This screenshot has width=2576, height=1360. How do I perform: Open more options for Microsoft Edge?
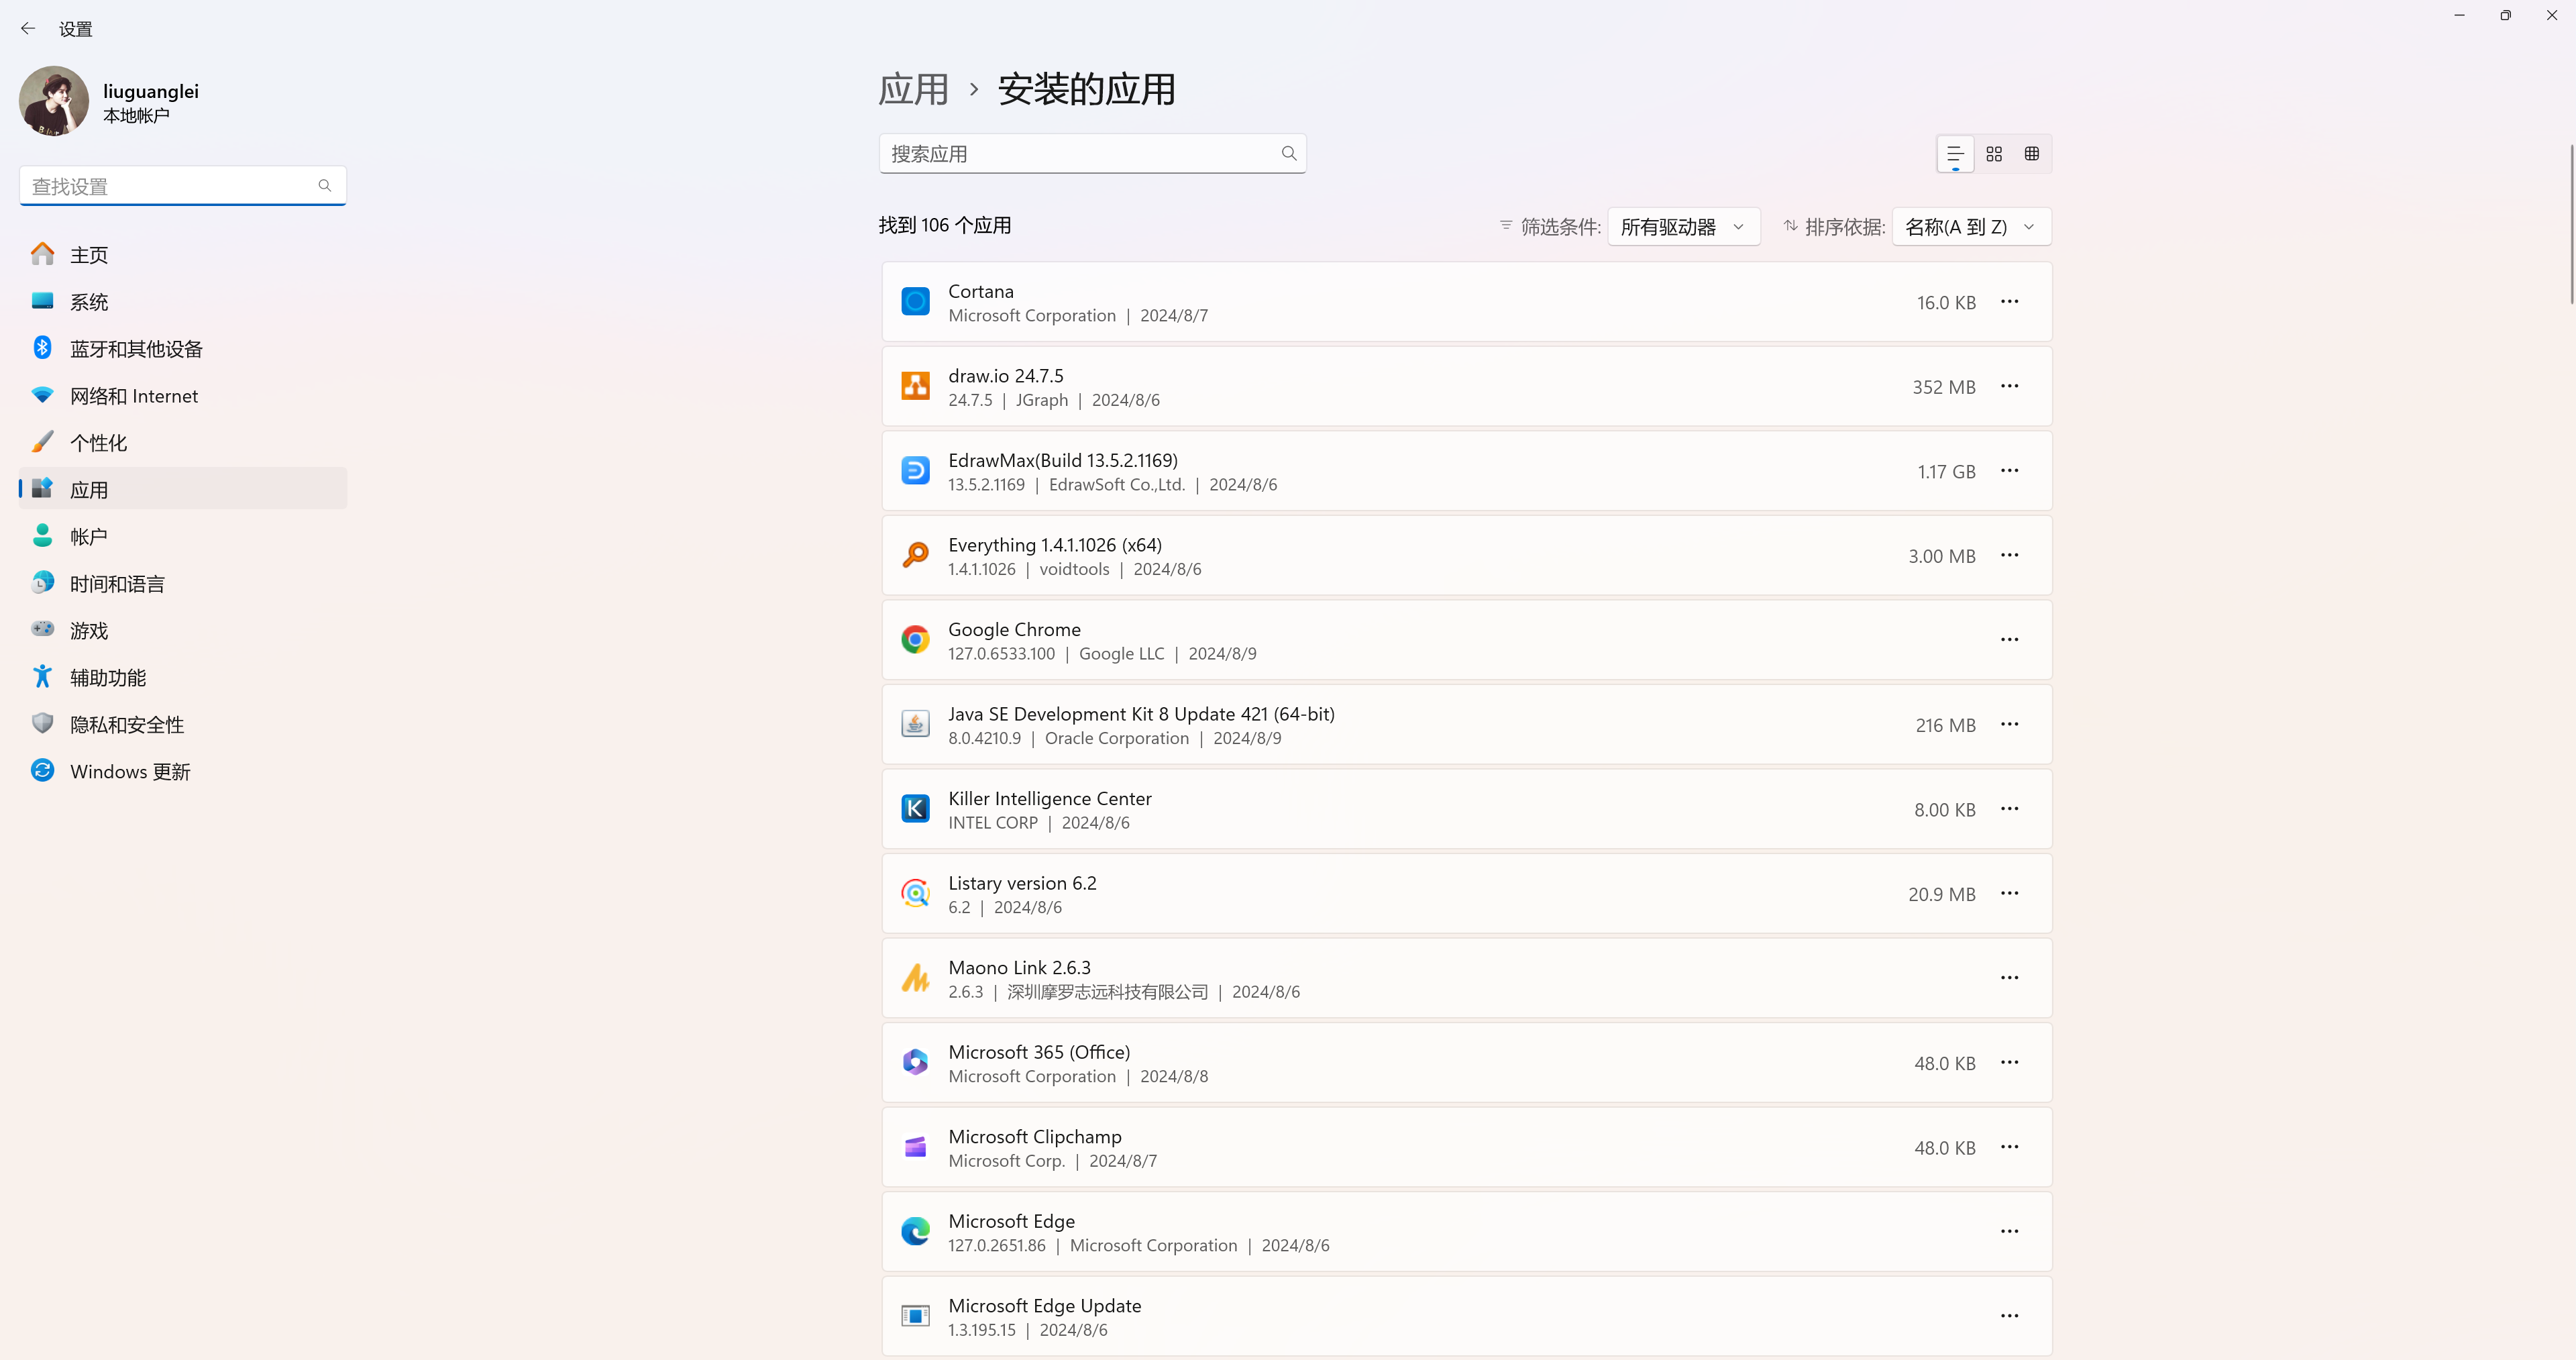[x=2009, y=1232]
